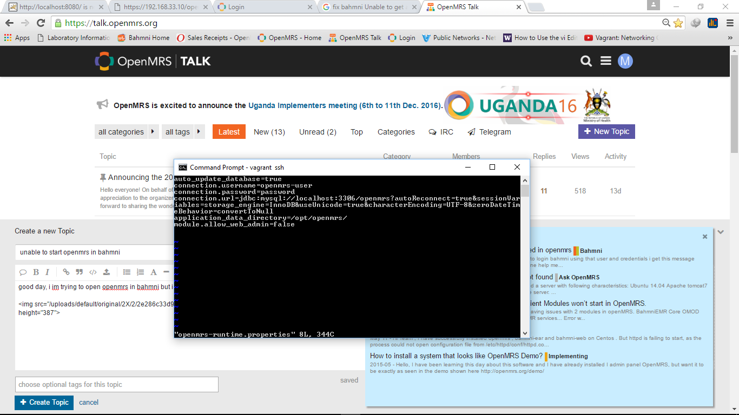Open the Apps bookmarks shortcut

17,38
